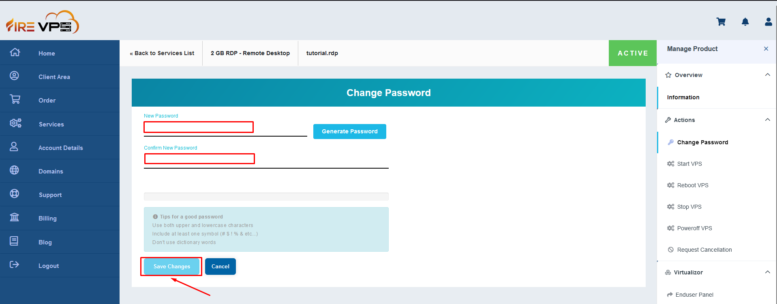Image resolution: width=777 pixels, height=304 pixels.
Task: Click the Client Area person icon
Action: click(x=14, y=76)
